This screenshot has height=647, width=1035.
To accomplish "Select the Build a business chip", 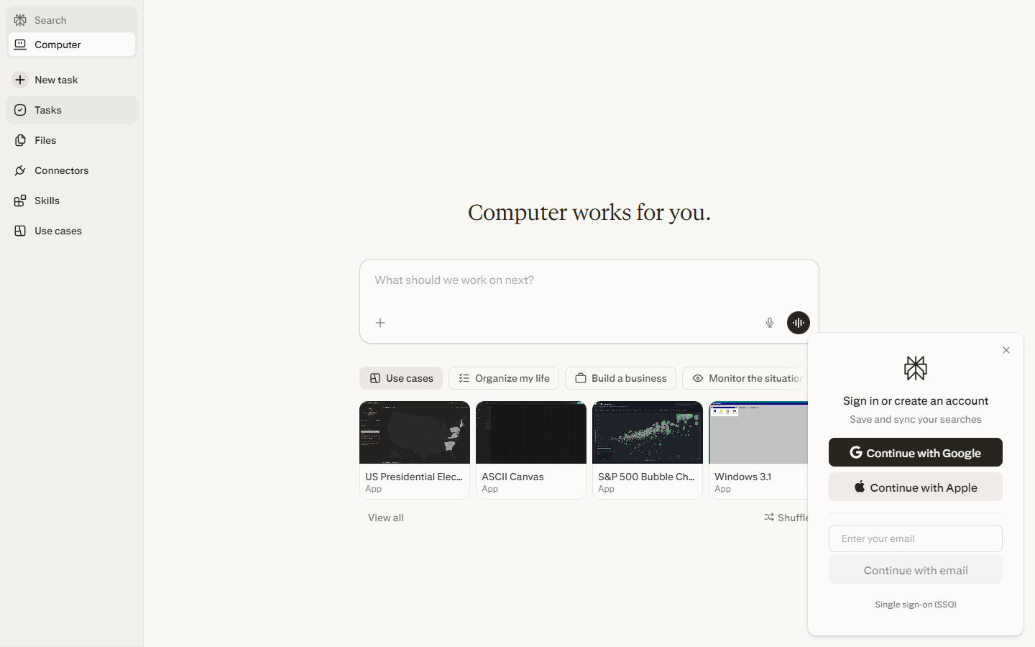I will [621, 378].
